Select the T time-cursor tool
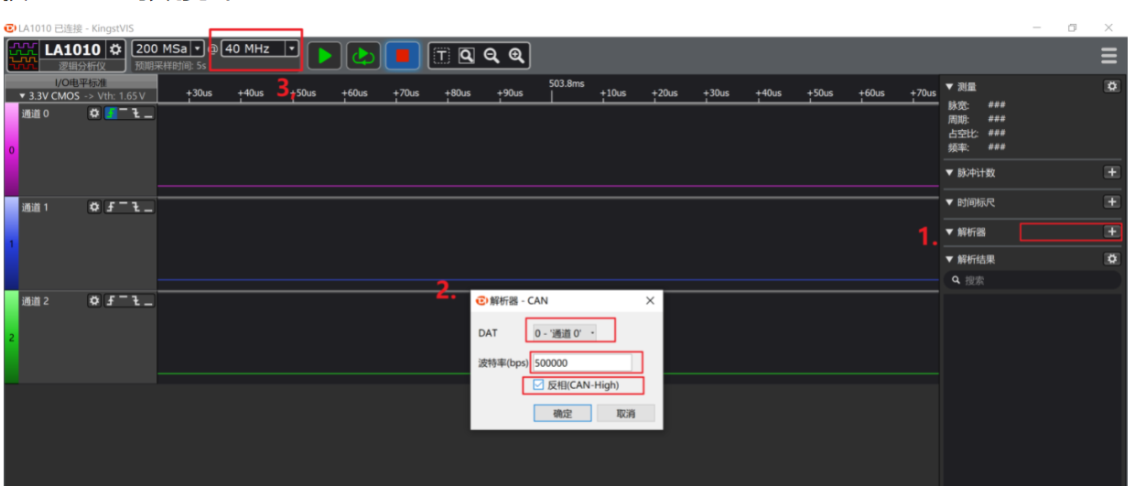 (x=441, y=56)
